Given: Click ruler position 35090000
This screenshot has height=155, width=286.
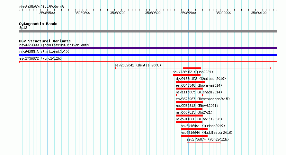Looking at the screenshot, I should (223, 13).
